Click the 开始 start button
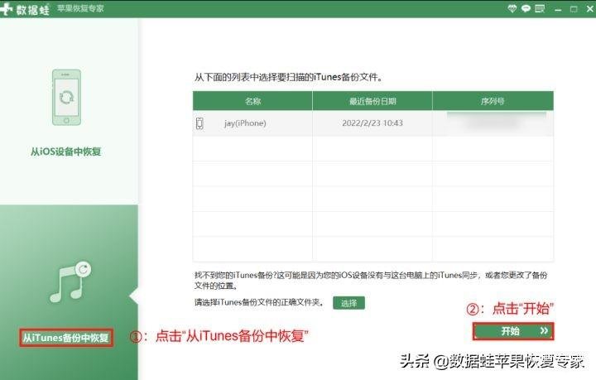 click(513, 331)
